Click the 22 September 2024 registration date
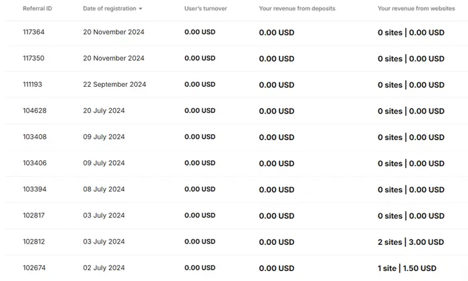This screenshot has height=281, width=468. (x=114, y=84)
